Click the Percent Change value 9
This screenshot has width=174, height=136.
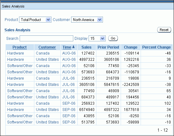[x=170, y=78]
